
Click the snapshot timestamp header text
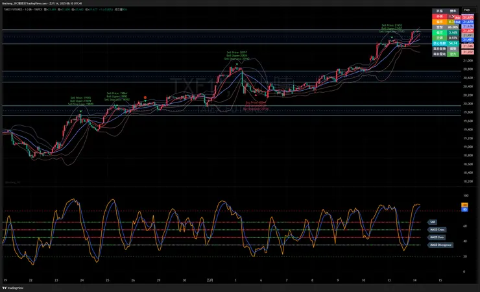[43, 3]
